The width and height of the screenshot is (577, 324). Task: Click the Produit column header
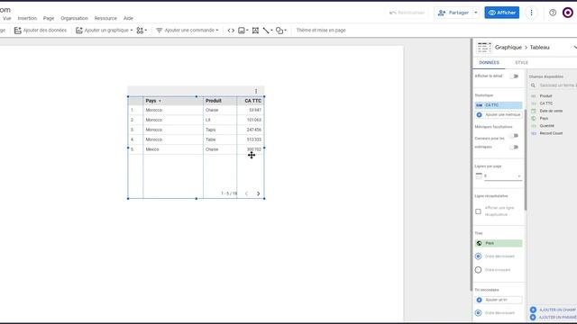[x=214, y=101]
